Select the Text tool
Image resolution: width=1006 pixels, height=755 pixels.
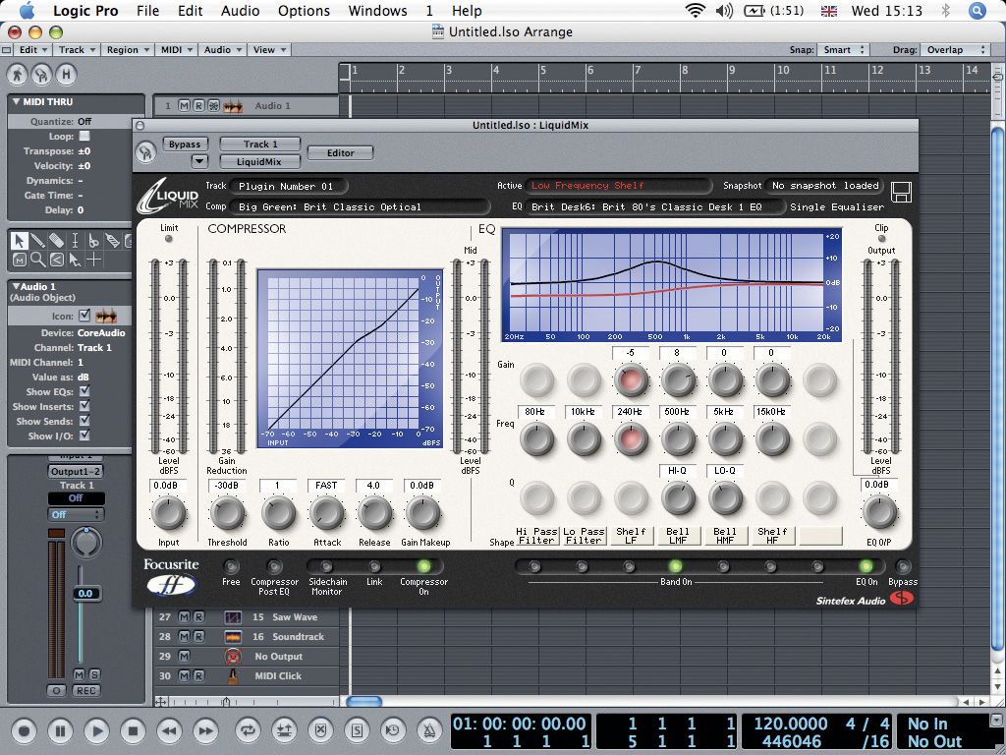[75, 241]
